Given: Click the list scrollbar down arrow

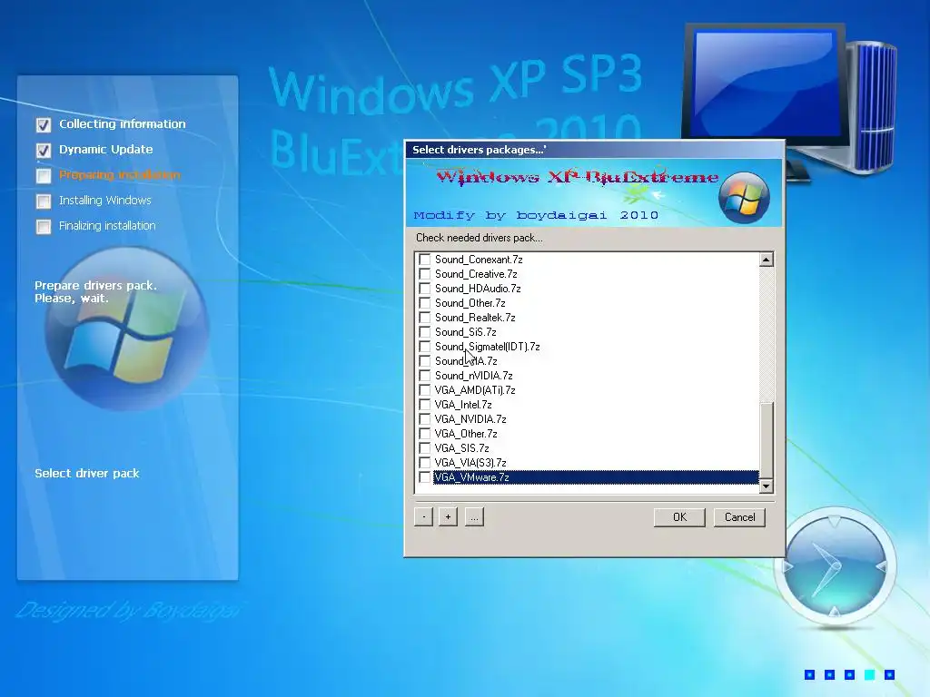Looking at the screenshot, I should click(x=767, y=486).
